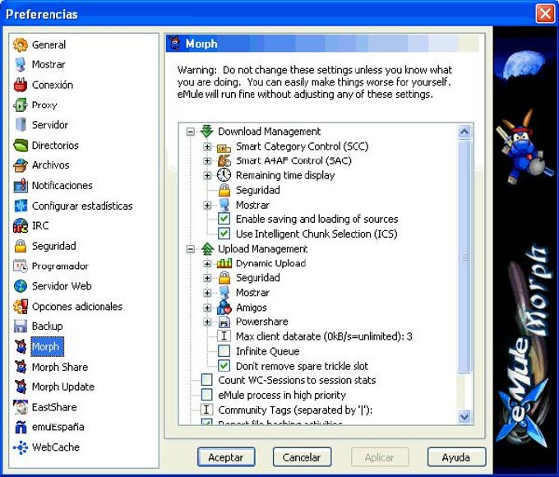The image size is (559, 477).
Task: Click the Conexión plug icon
Action: coord(21,85)
